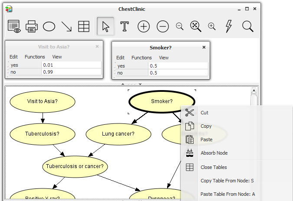Select the Smoker? node

162,101
